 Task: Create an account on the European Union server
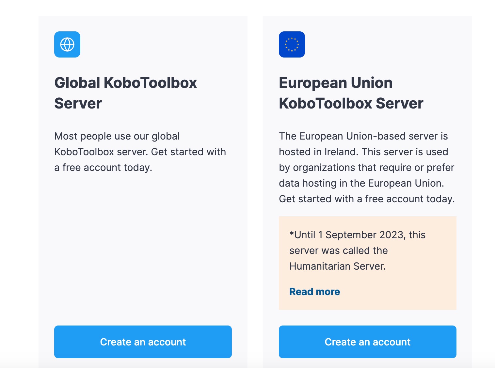(368, 342)
